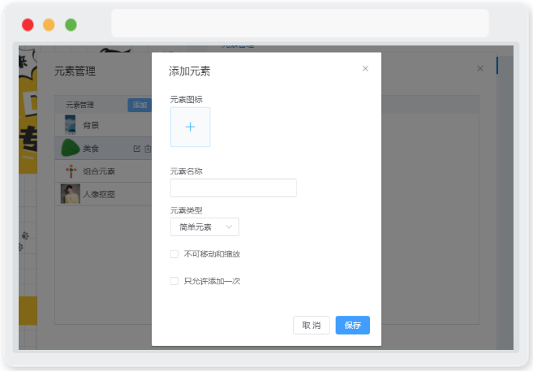The image size is (533, 371).
Task: Focus the 元素名称 input field
Action: pos(233,188)
